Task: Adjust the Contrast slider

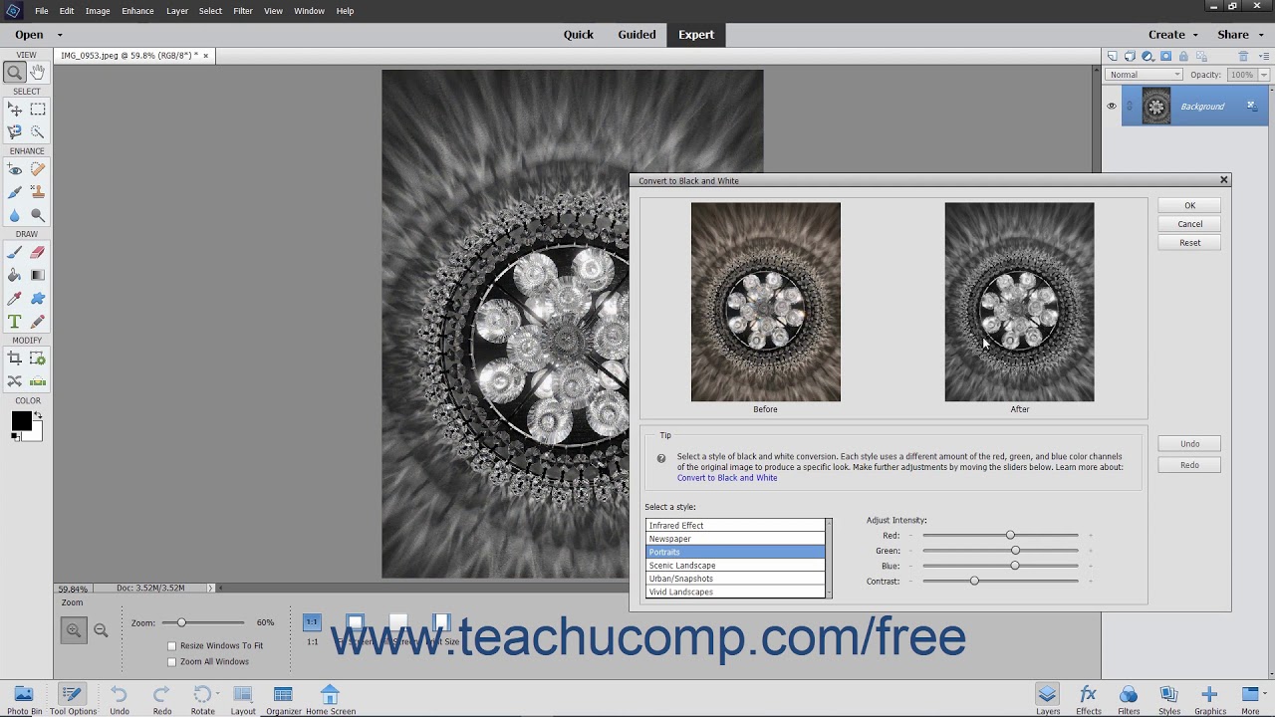Action: [x=974, y=581]
